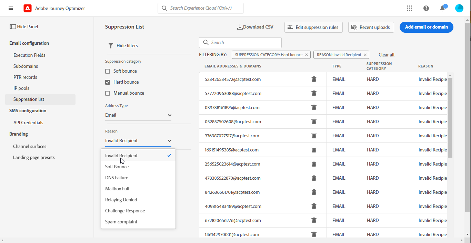The width and height of the screenshot is (471, 243).
Task: Open the notifications bell
Action: pos(442,9)
